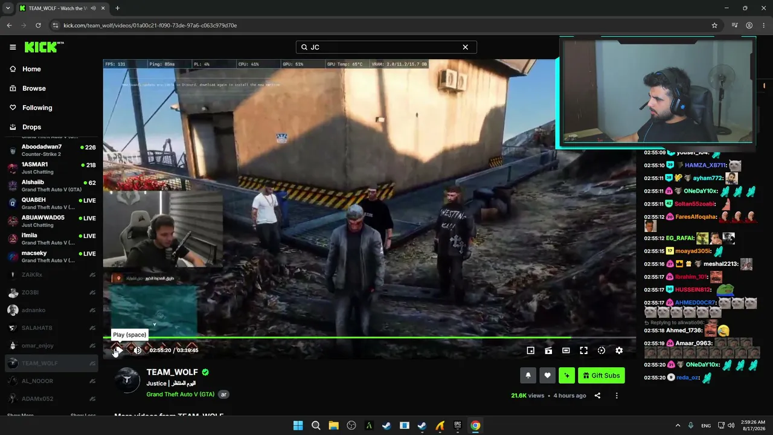773x435 pixels.
Task: Open the TEAM_WOLF channel avatar
Action: coord(127,380)
